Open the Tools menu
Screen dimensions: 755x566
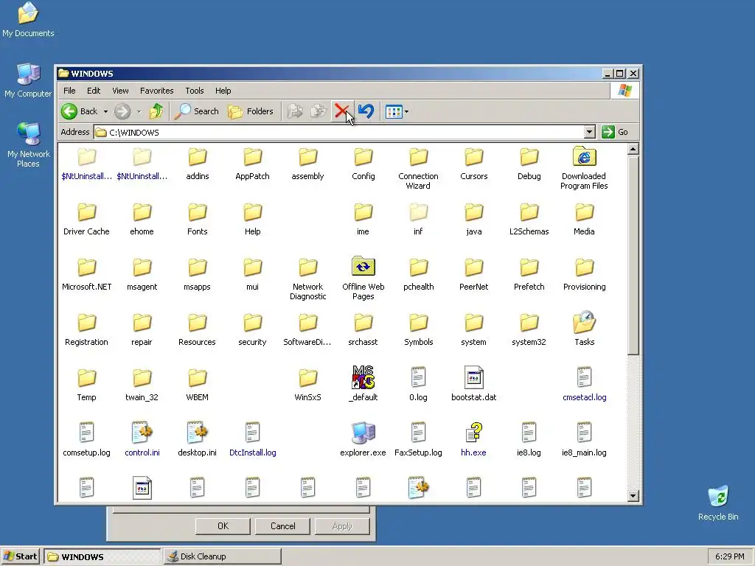pos(195,91)
